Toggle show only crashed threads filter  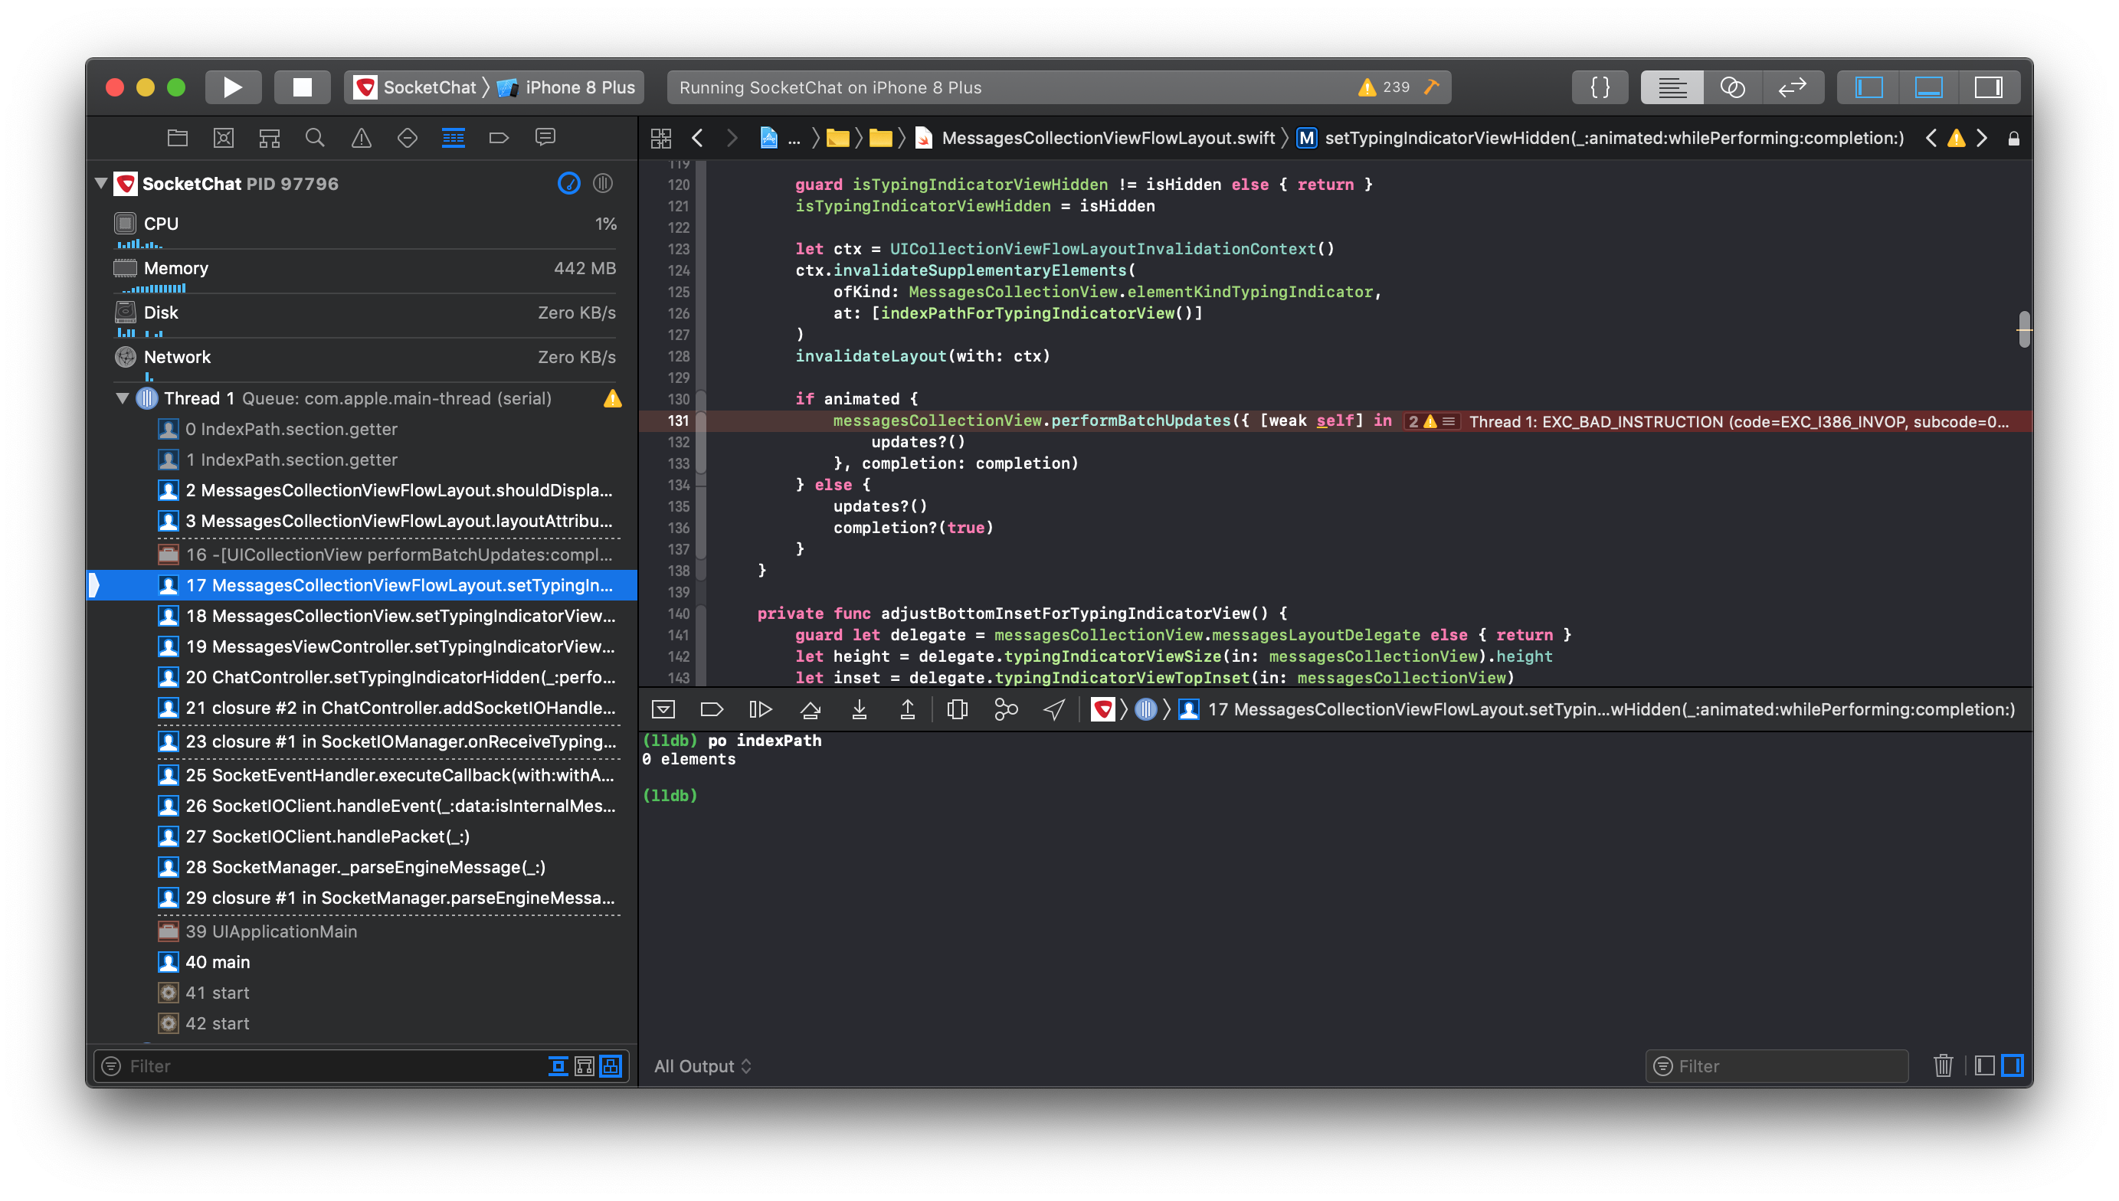pos(558,1065)
